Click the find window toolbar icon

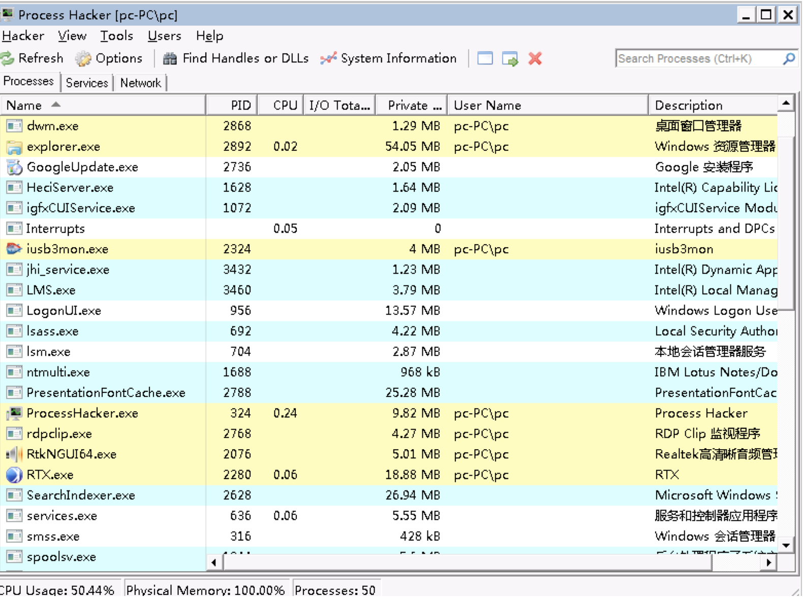tap(485, 59)
